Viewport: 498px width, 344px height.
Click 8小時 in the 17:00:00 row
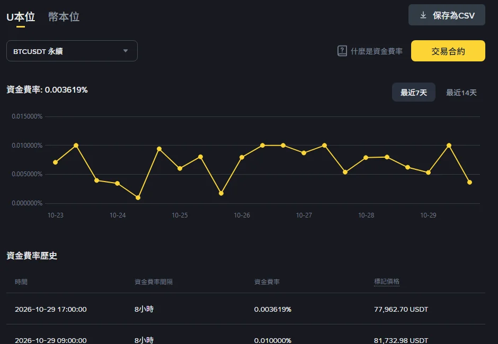pos(144,309)
